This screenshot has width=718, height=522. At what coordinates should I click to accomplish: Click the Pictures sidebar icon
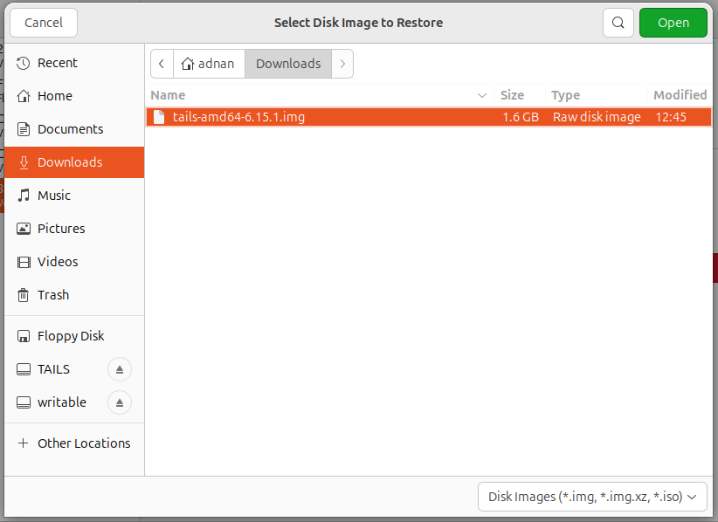[x=24, y=229]
